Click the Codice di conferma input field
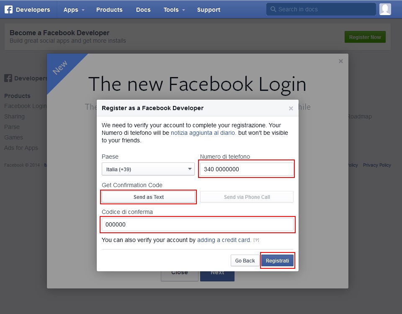The image size is (402, 314). (198, 224)
